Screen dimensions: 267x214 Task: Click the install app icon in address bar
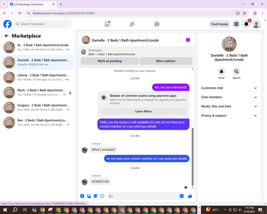[x=238, y=13]
